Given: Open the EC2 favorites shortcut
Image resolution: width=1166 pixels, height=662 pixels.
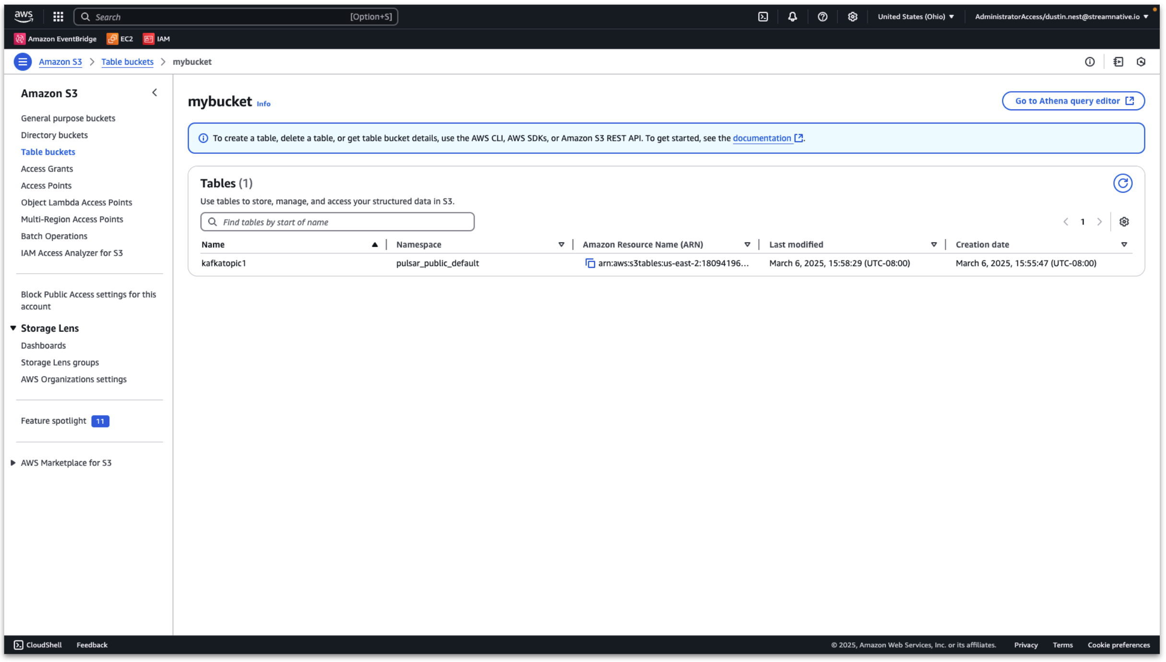Looking at the screenshot, I should point(120,39).
